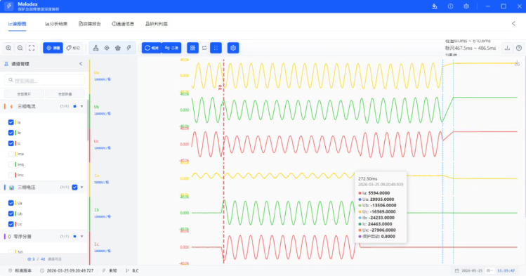Focus the channel search input field

(x=44, y=80)
